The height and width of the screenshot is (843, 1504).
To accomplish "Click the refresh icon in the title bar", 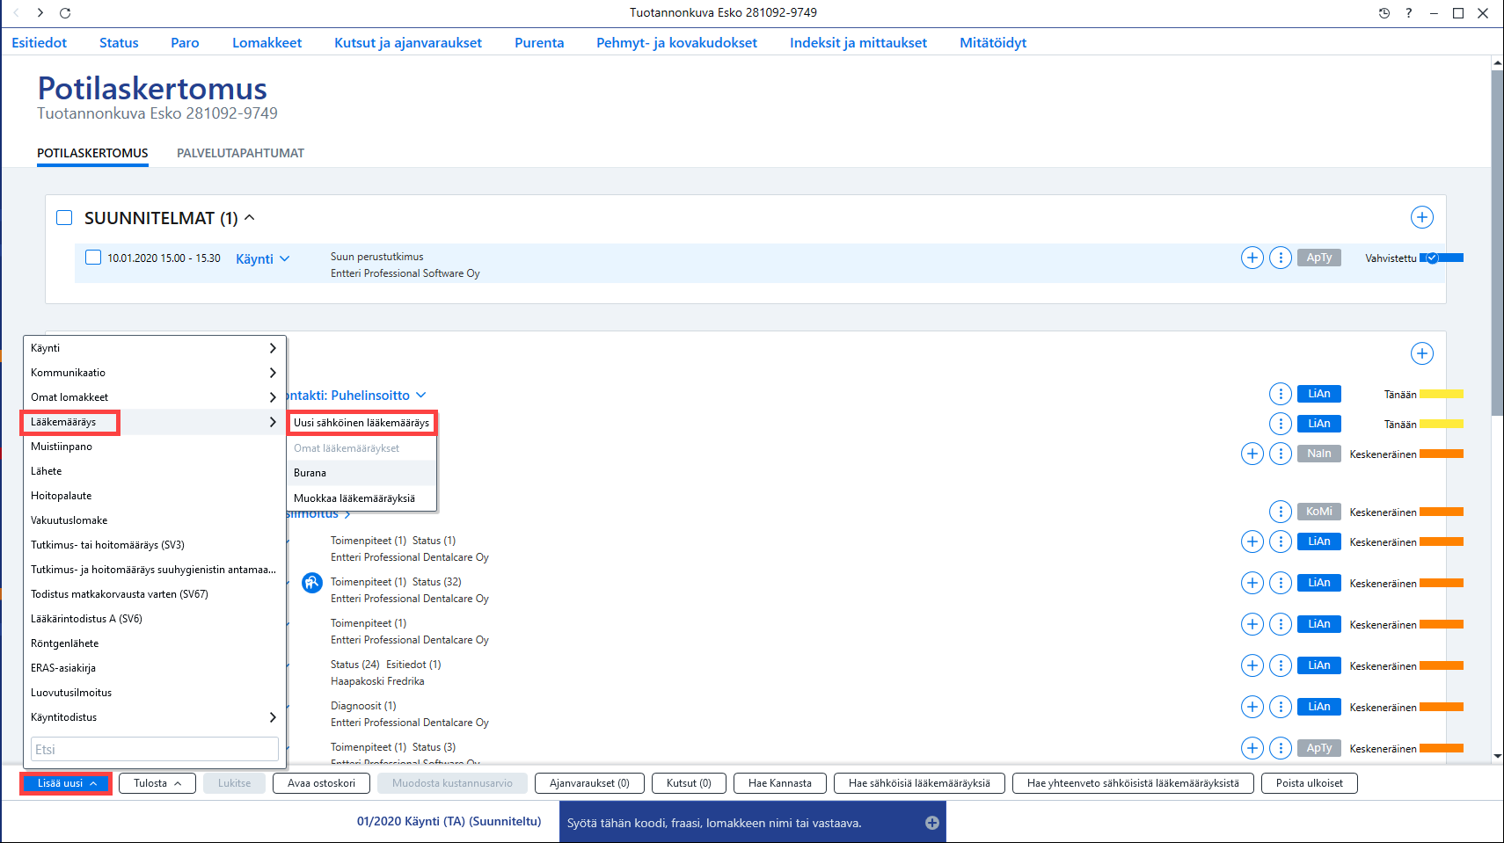I will [65, 13].
